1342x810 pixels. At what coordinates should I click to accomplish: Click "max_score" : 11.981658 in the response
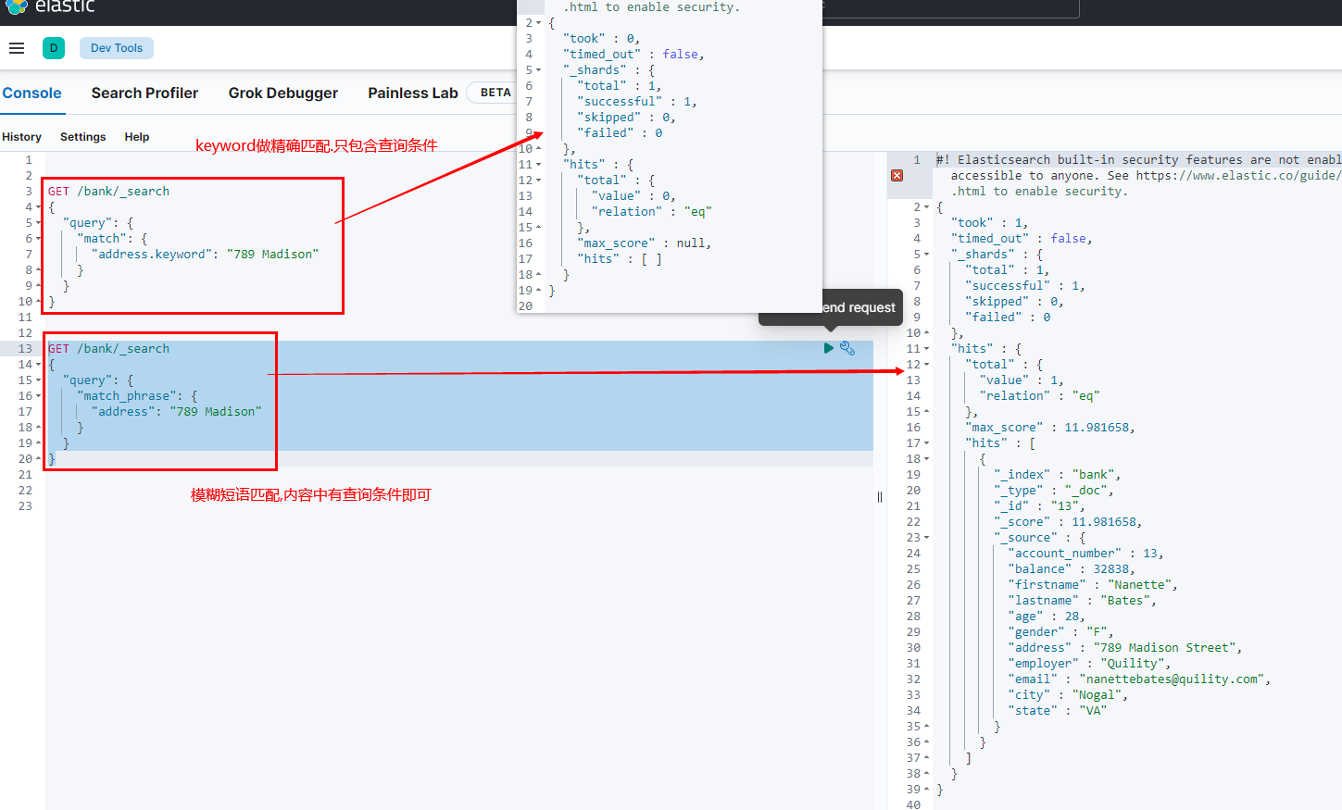click(x=1051, y=428)
